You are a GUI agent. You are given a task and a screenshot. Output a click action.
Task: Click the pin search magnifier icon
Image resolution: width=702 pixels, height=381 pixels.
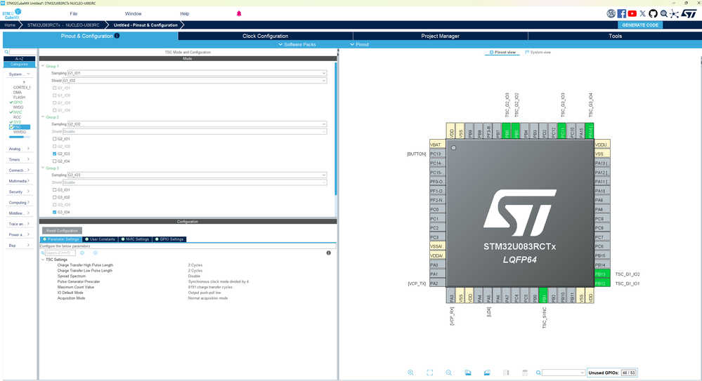[538, 373]
